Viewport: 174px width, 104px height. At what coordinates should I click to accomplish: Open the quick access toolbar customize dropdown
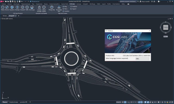coord(28,1)
